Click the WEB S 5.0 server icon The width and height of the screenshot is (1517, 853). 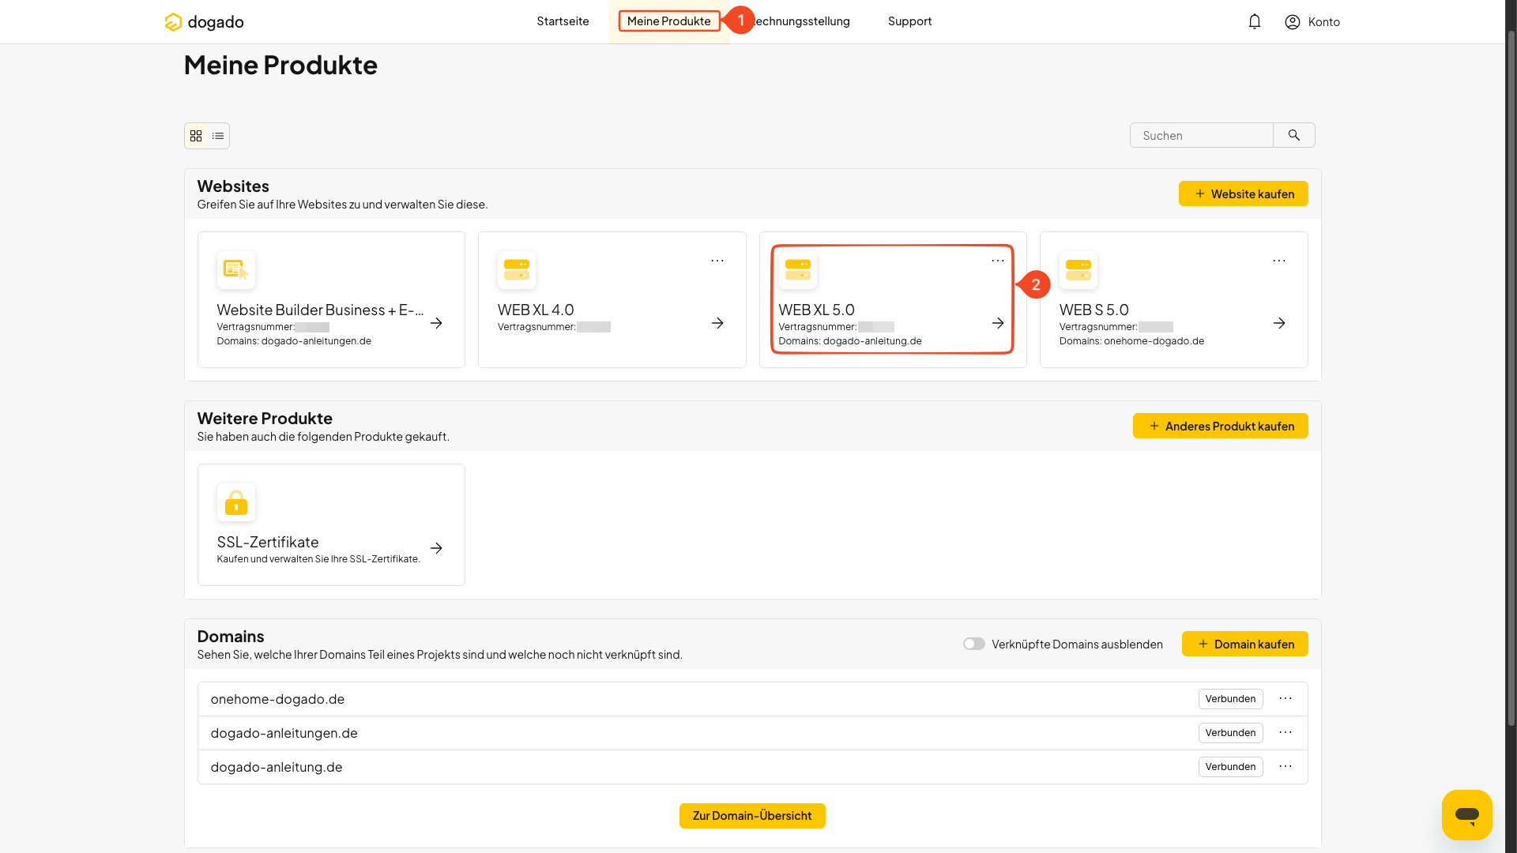1078,270
